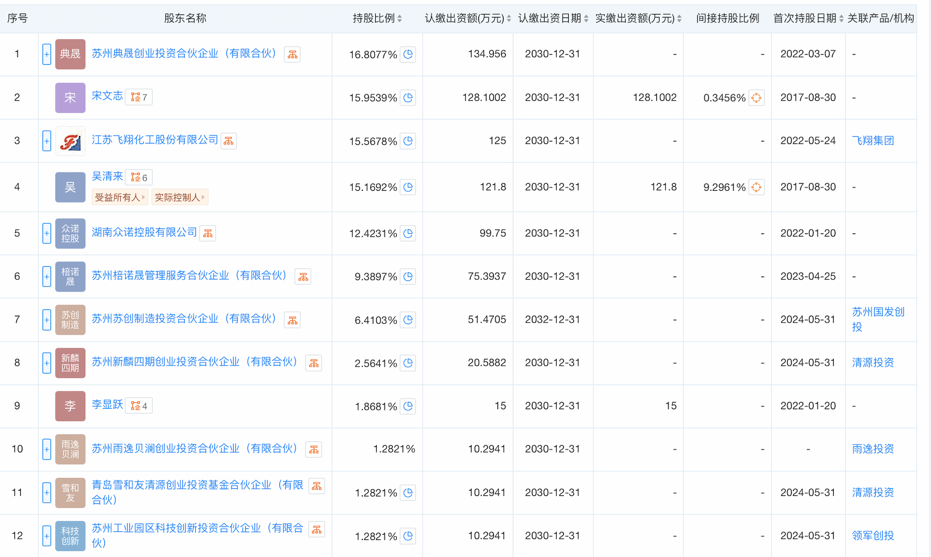Open equity structure icon for 湖南众诺控股有限公司

(208, 233)
